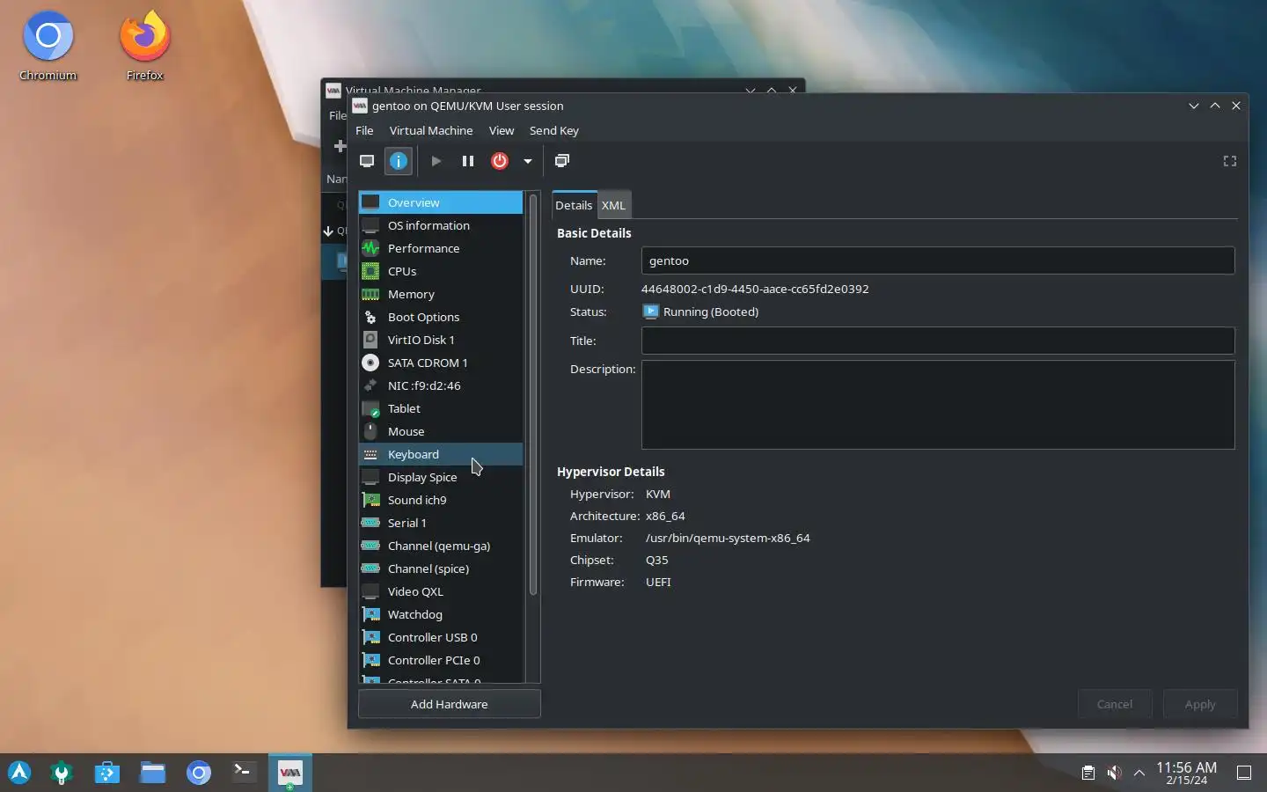
Task: Open the manage snapshots toolbar icon
Action: click(x=562, y=161)
